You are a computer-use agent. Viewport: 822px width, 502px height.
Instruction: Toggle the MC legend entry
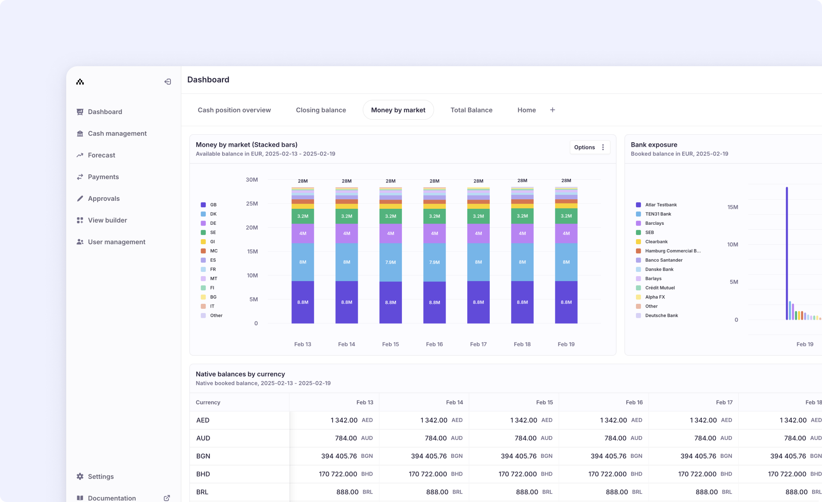coord(209,251)
